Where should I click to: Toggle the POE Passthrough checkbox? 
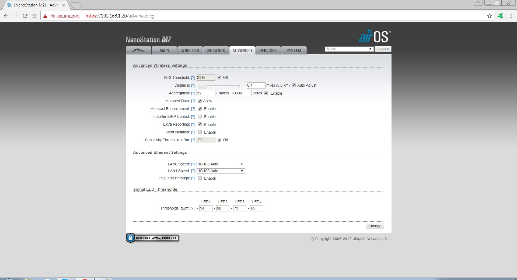[x=200, y=178]
